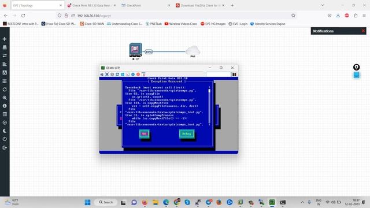Screen dimensions: 370x208
Task: Open browser extensions icon
Action: pyautogui.click(x=356, y=16)
